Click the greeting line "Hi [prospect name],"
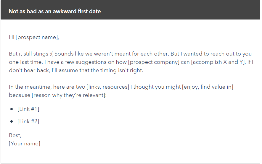This screenshot has height=164, width=262. [x=34, y=37]
